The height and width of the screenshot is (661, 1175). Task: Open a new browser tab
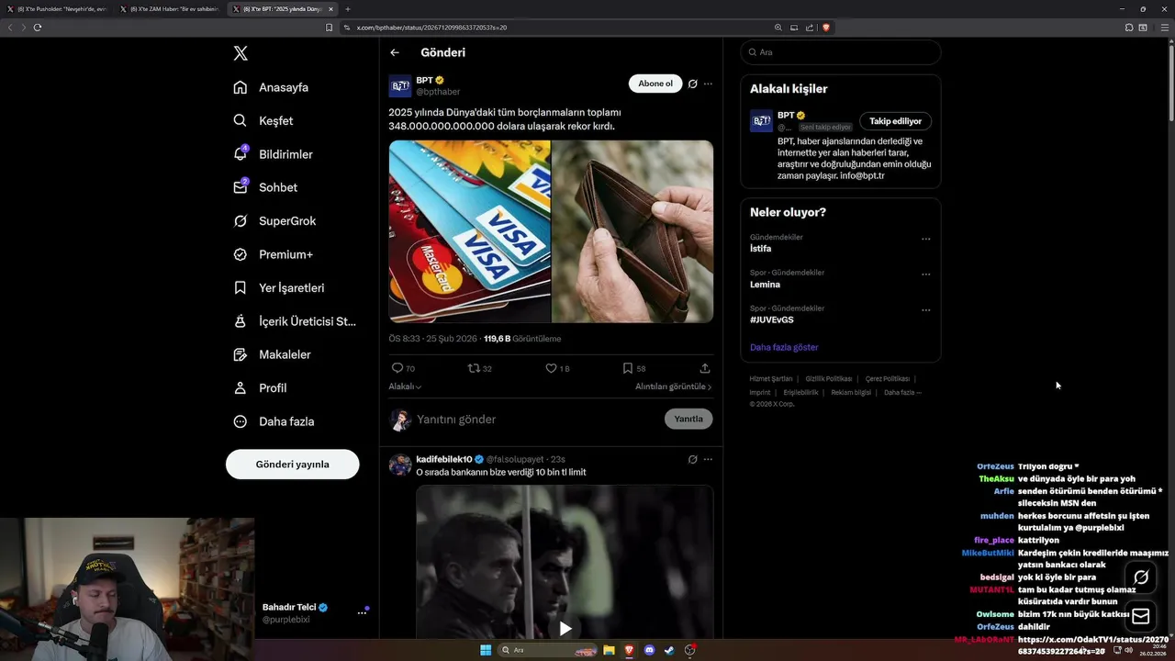(348, 9)
